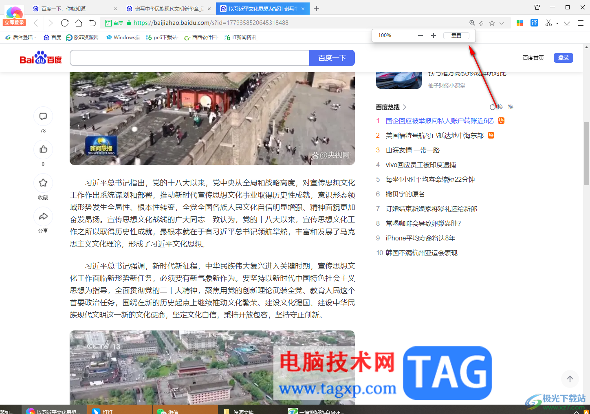Click the blue 登录 button
Viewport: 590px width, 414px height.
563,57
